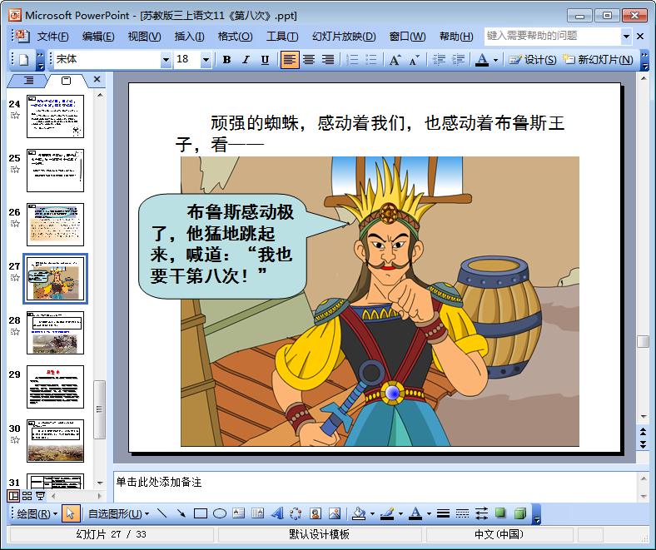Select slide 28 thumbnail
The image size is (656, 550).
click(55, 333)
